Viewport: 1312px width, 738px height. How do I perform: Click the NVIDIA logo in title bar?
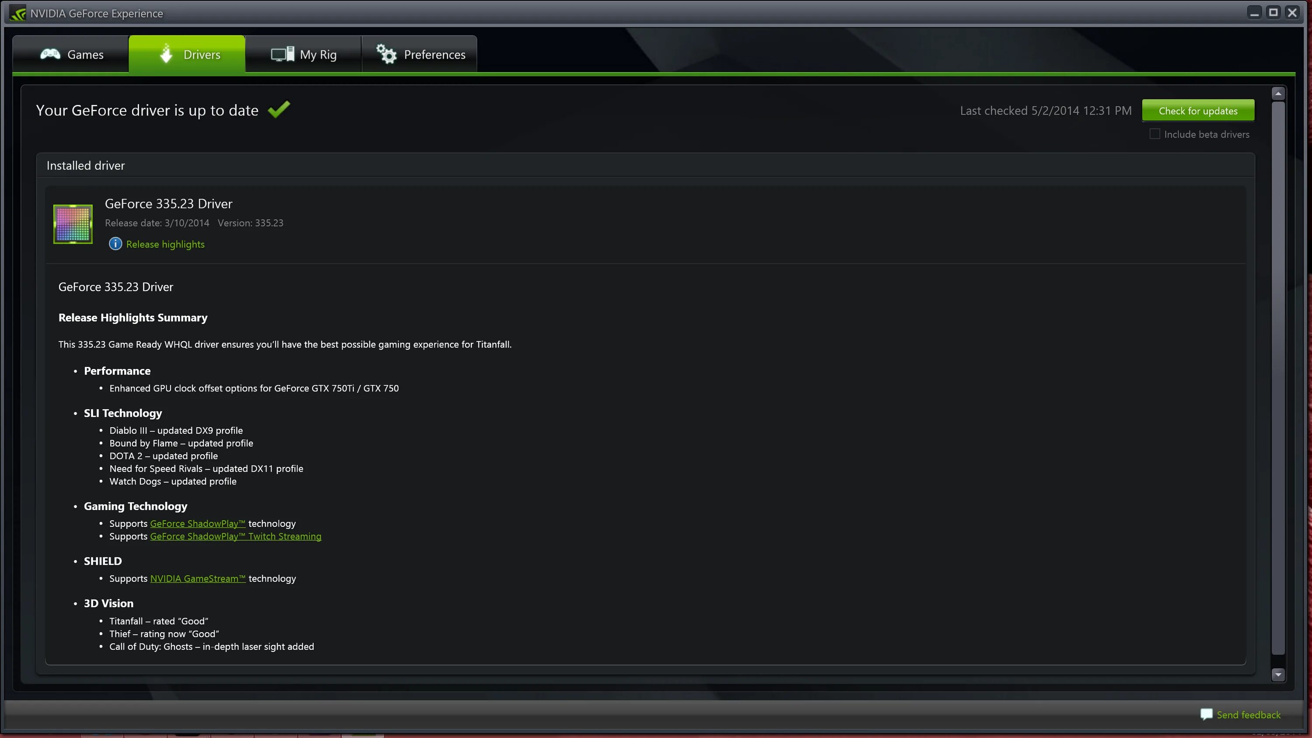coord(18,14)
